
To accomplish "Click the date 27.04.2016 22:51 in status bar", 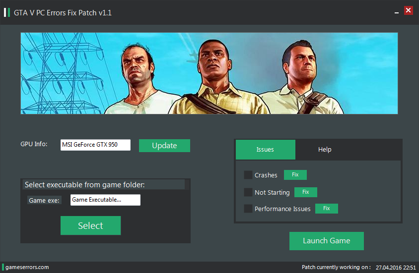I will [x=396, y=268].
